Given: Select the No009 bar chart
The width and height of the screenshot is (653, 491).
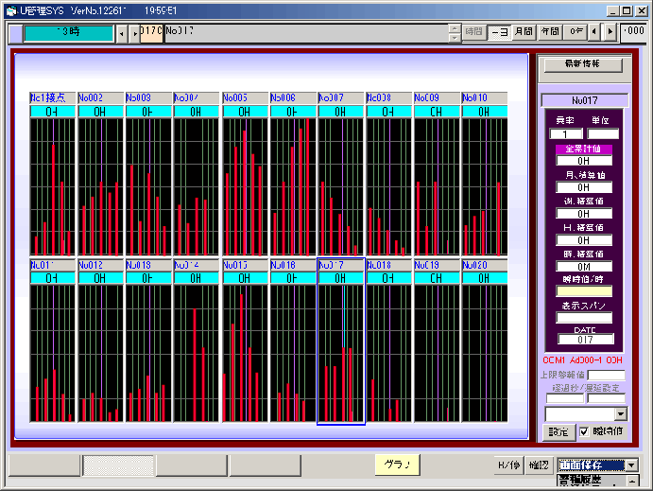Looking at the screenshot, I should (x=437, y=187).
